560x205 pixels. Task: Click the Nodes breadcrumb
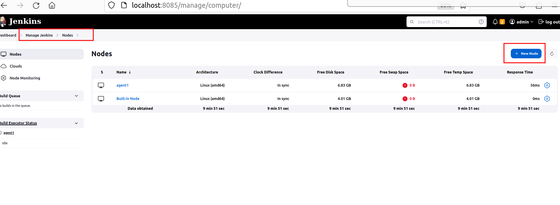coord(67,35)
